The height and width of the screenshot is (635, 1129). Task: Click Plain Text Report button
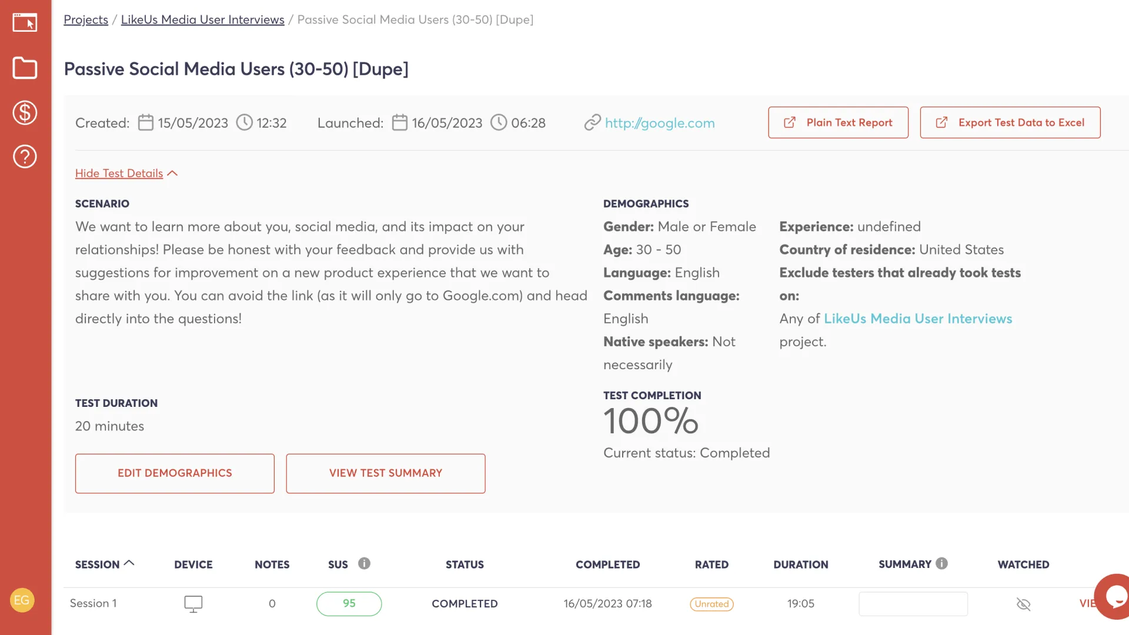tap(838, 122)
